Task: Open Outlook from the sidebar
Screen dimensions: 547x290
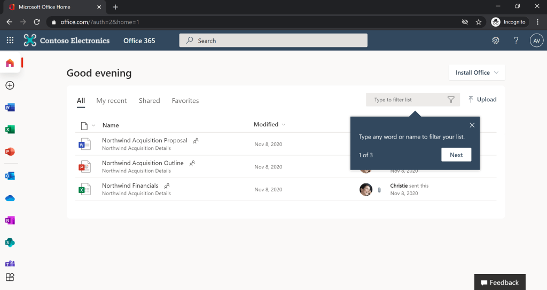Action: (x=10, y=176)
